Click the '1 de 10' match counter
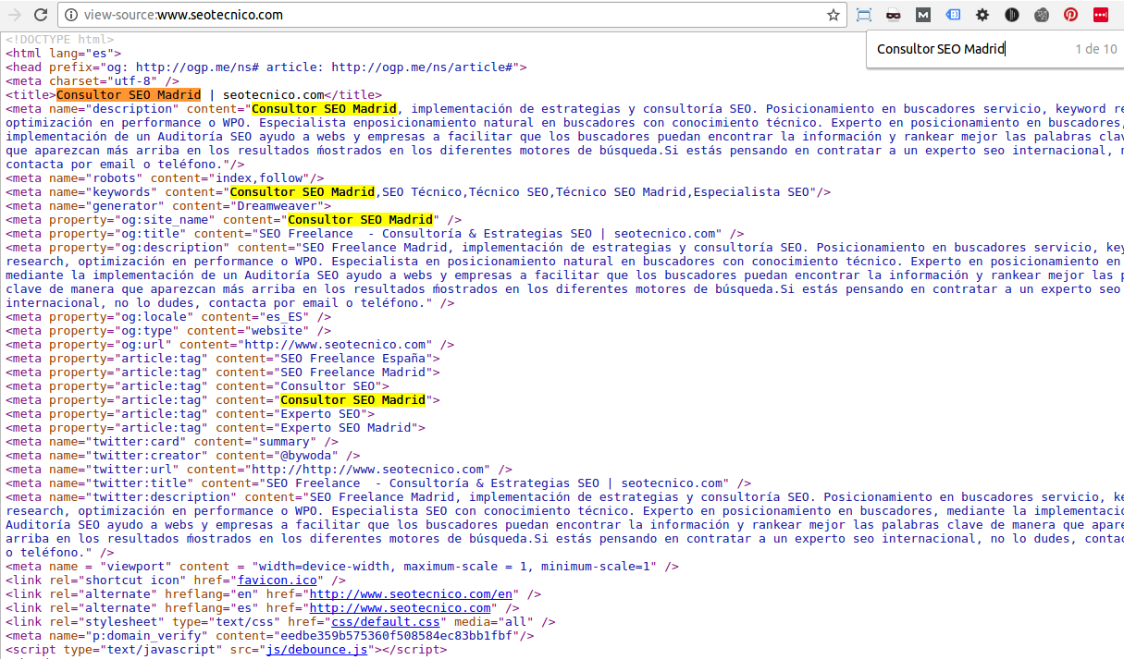Screen dimensions: 1124x660 (x=1096, y=49)
